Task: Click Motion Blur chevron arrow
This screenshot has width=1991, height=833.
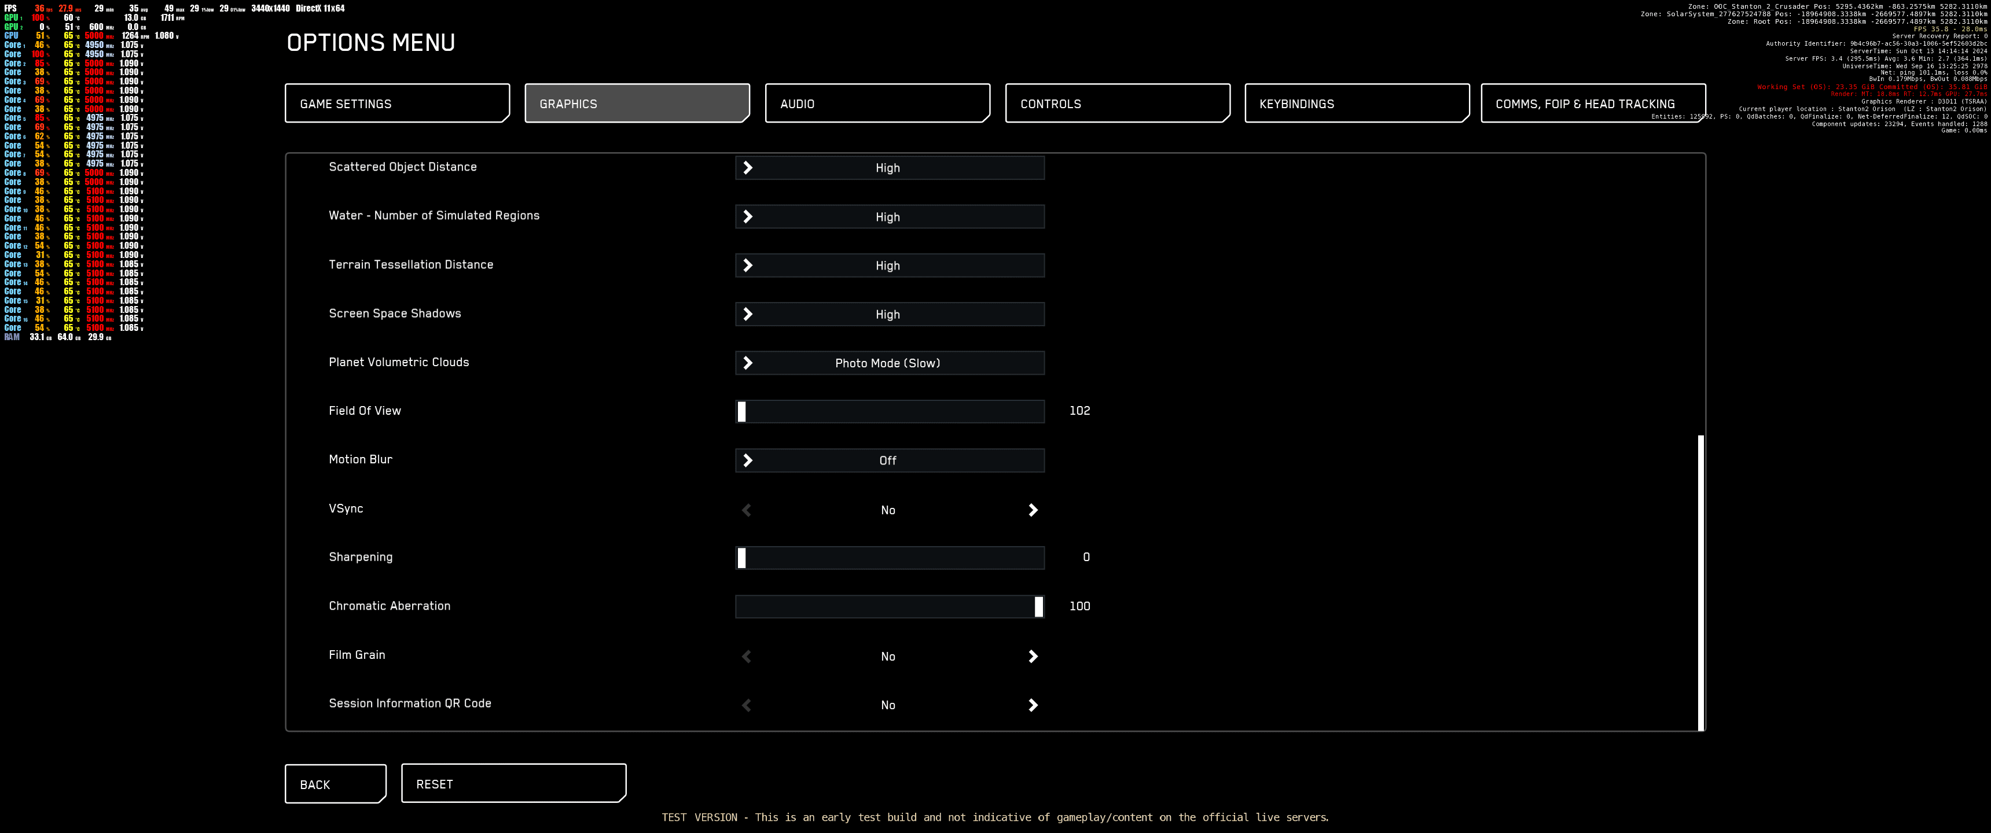Action: pos(747,460)
